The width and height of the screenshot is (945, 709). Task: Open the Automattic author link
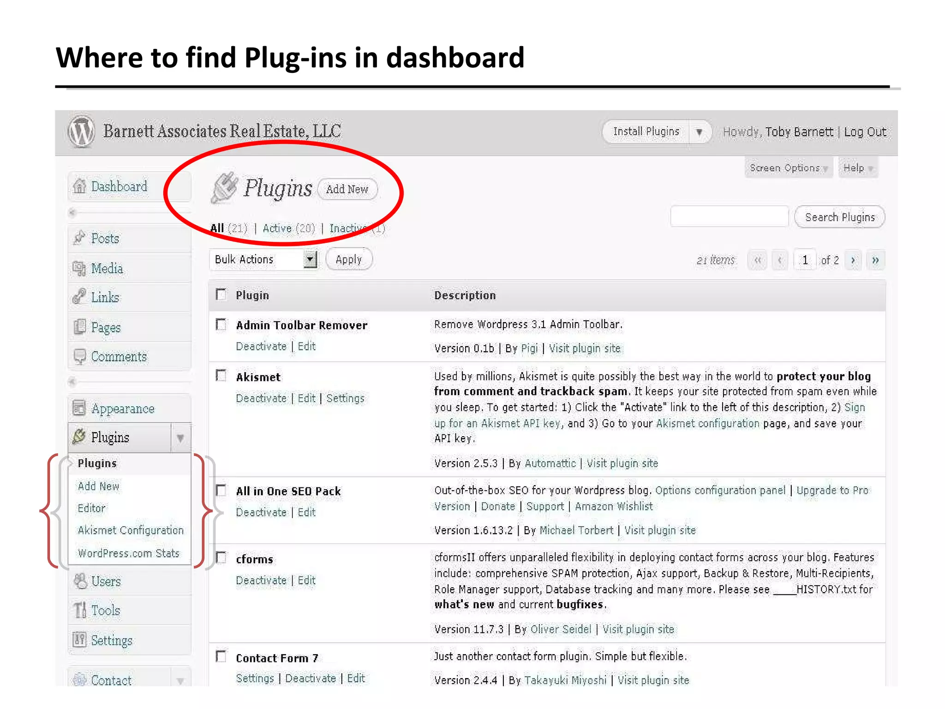(x=550, y=463)
